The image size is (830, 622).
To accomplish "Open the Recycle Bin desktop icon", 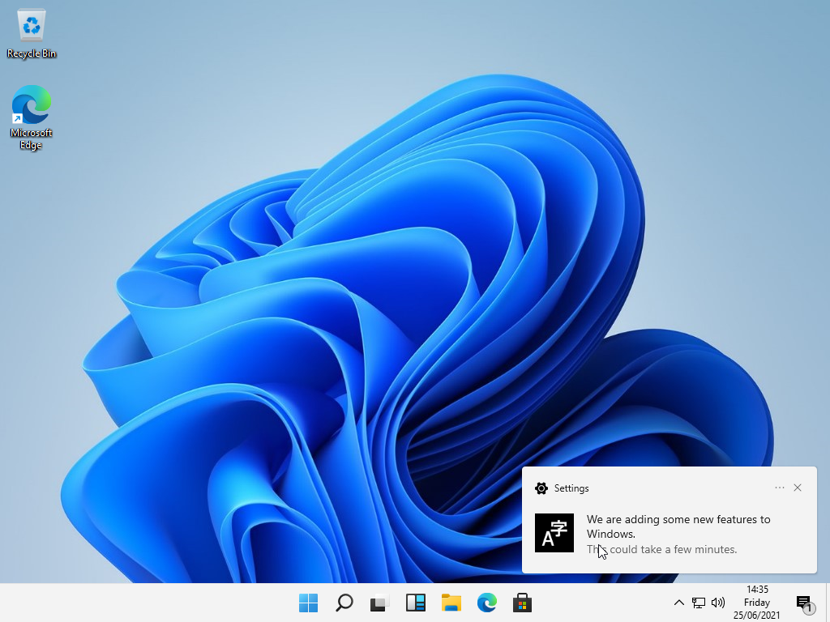I will (32, 34).
